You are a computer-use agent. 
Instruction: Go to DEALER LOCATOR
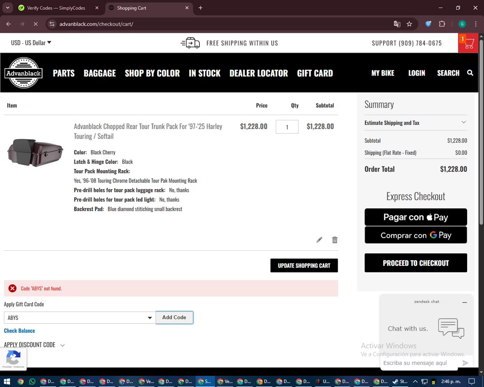tap(258, 73)
